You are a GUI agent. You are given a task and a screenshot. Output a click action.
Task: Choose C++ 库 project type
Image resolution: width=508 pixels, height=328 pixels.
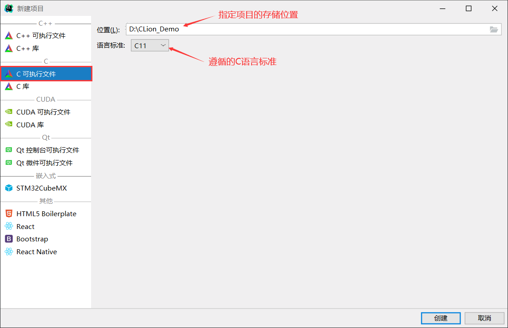tap(46, 49)
